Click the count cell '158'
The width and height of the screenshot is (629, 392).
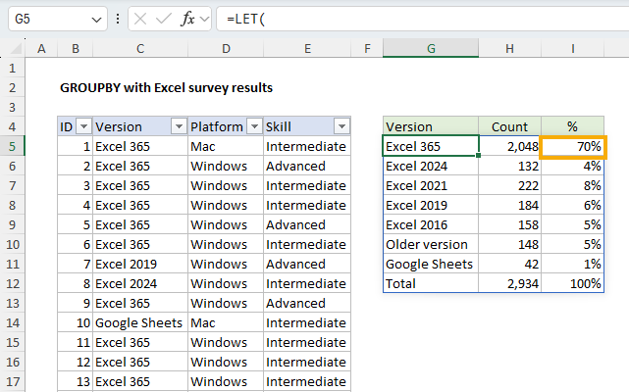pos(509,224)
